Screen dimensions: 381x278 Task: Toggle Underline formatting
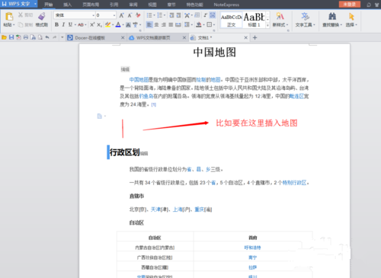click(70, 24)
